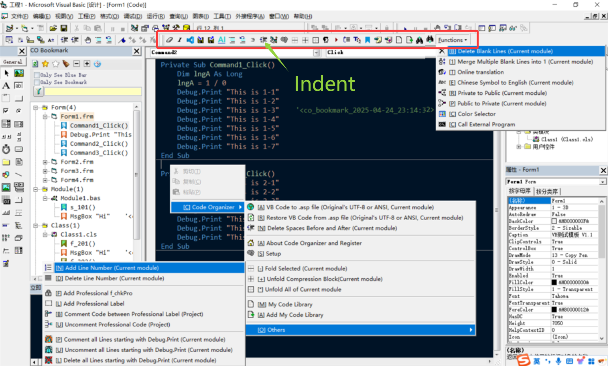Click the filter funnel icon in CO Bookmark
Screen dimensions: 608x366
pyautogui.click(x=38, y=92)
